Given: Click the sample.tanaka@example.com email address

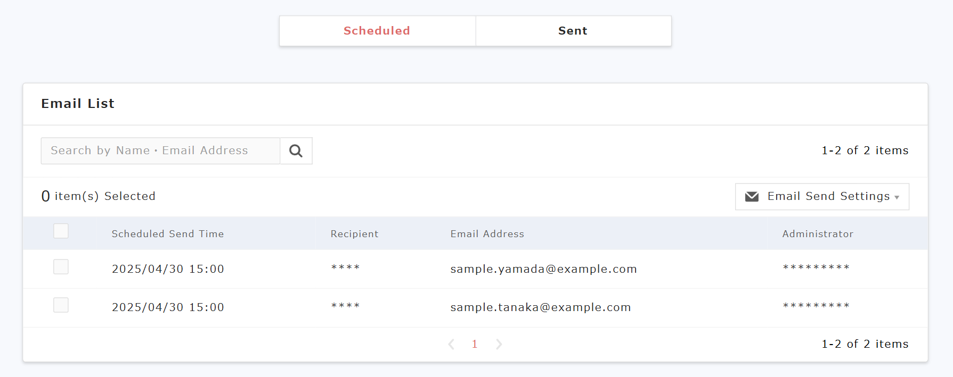Looking at the screenshot, I should pos(540,307).
